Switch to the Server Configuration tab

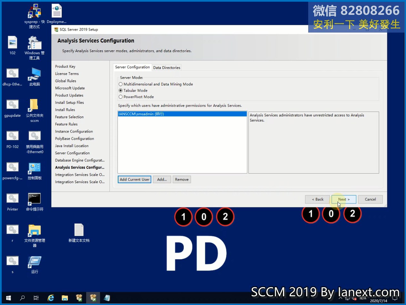click(x=132, y=67)
